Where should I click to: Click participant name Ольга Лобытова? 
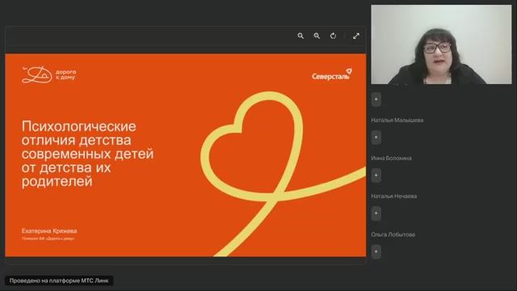coord(393,234)
